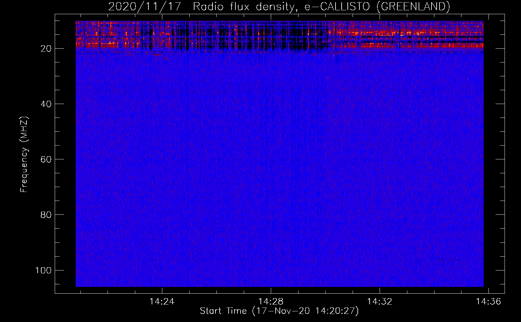The width and height of the screenshot is (521, 322).
Task: Click the 'Start Time (17-Nov-20 14:20:27)' label
Action: tap(279, 311)
